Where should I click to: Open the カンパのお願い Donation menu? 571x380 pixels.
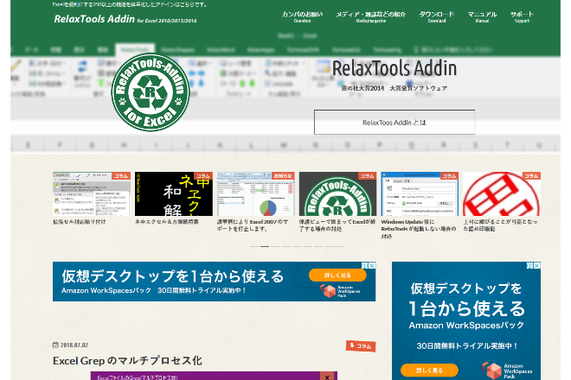(301, 16)
